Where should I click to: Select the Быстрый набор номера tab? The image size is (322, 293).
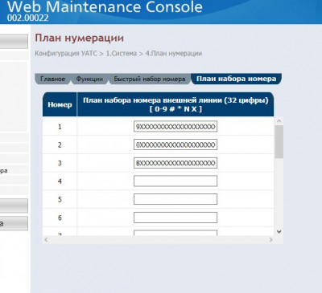(150, 79)
